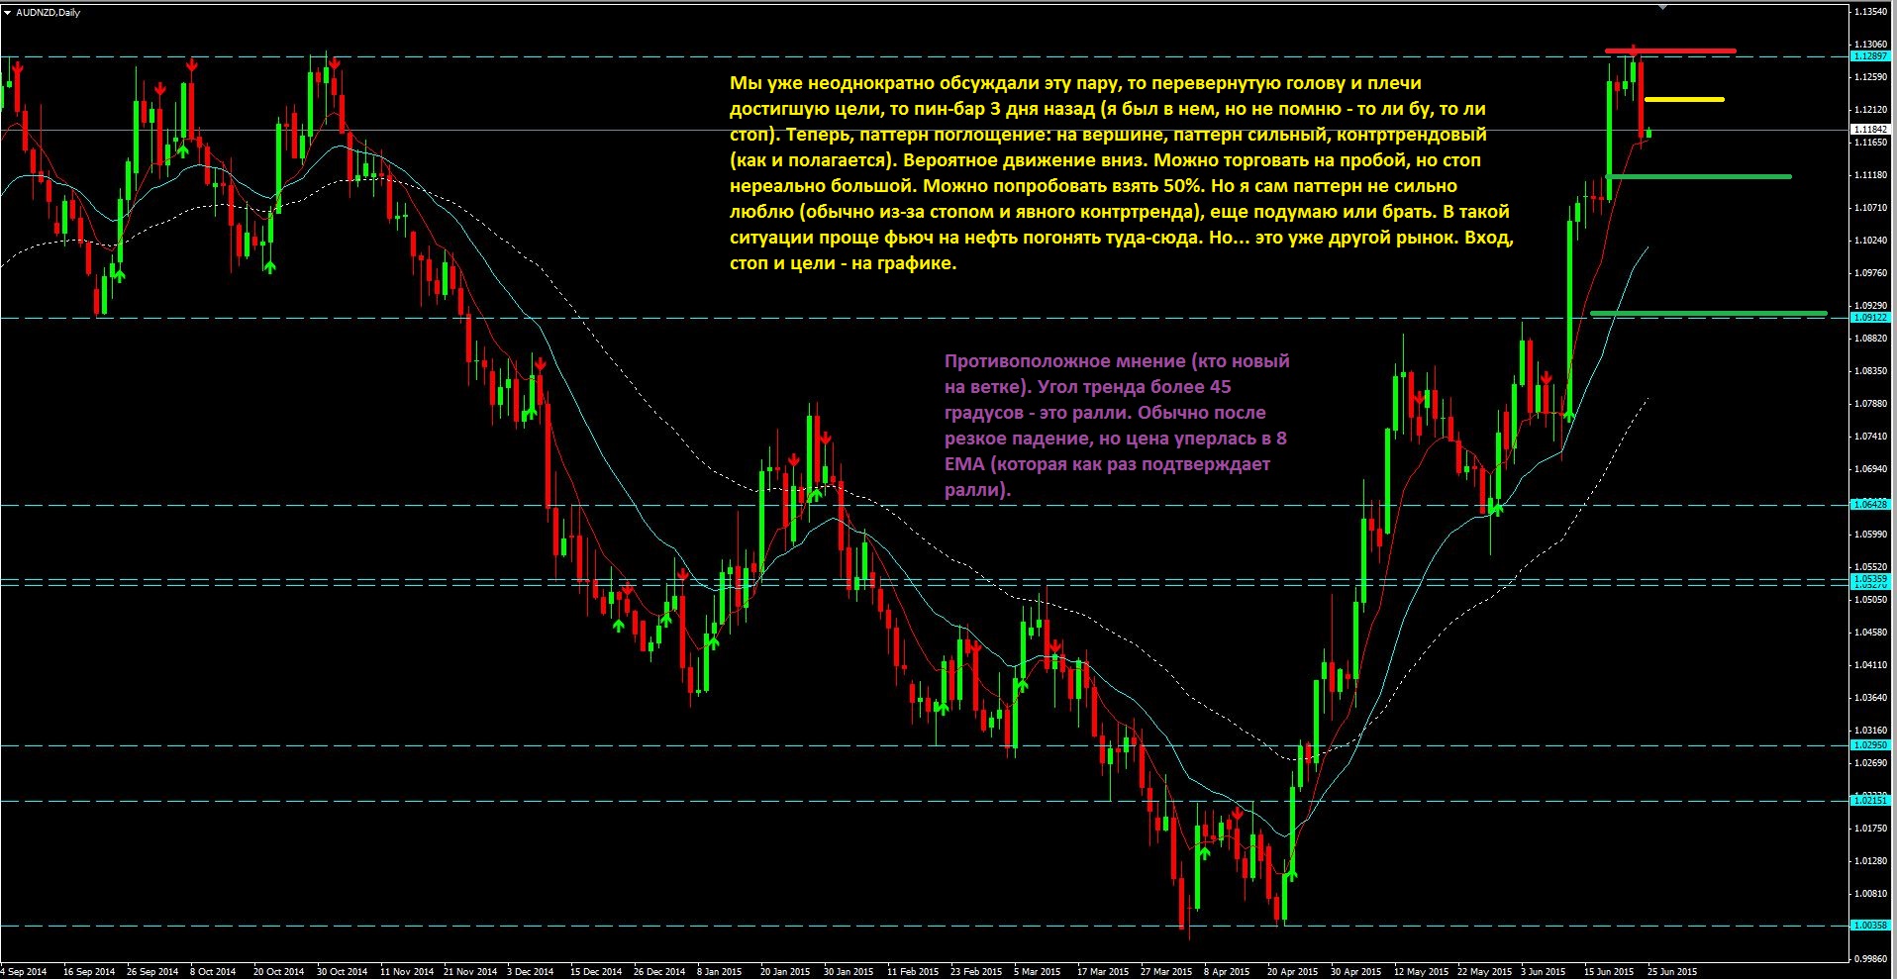The image size is (1897, 979).
Task: Click the cyan level label 1.09122
Action: coord(1870,318)
